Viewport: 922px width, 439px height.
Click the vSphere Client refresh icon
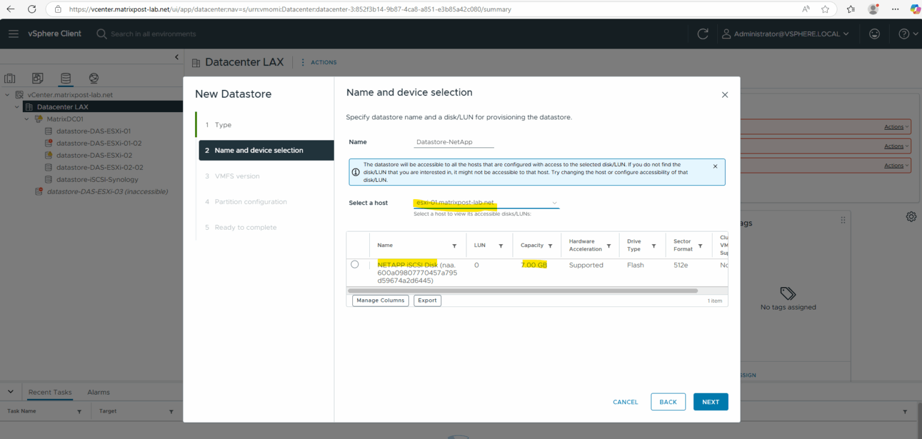tap(702, 34)
